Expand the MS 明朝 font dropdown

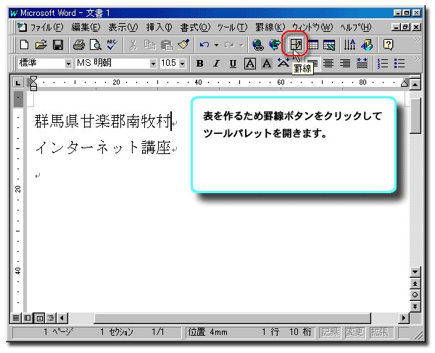[153, 64]
